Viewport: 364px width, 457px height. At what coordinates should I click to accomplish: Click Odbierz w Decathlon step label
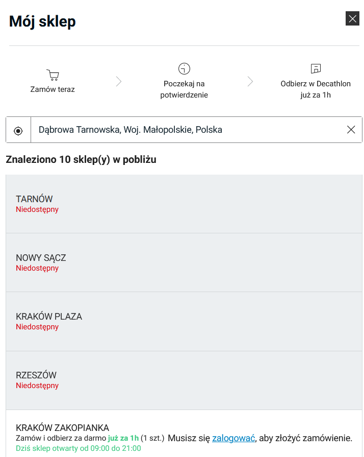pyautogui.click(x=316, y=89)
